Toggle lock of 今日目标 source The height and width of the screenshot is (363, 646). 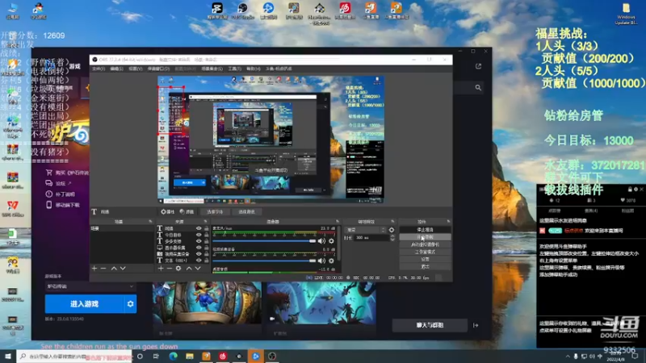(207, 235)
